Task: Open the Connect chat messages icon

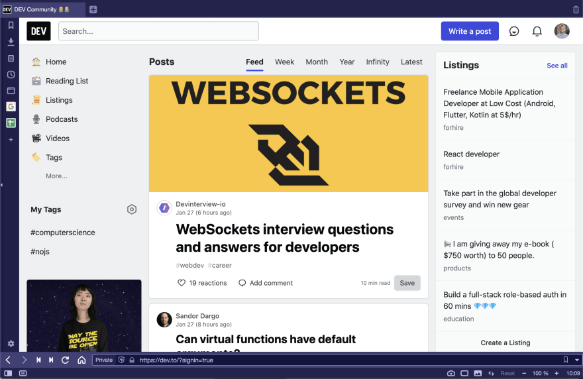Action: [x=514, y=31]
